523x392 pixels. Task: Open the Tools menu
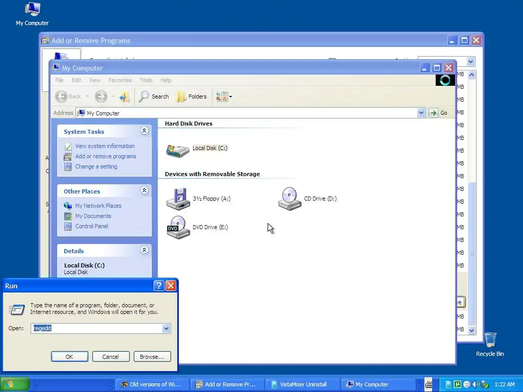coord(146,80)
